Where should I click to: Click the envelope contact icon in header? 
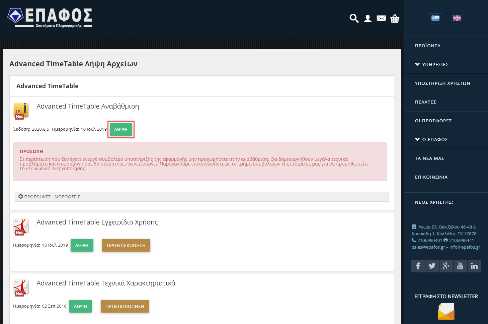pyautogui.click(x=381, y=18)
